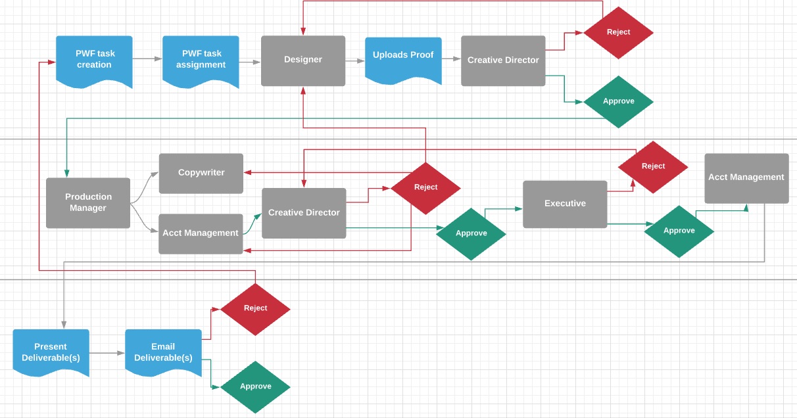This screenshot has width=797, height=418.
Task: Select the Acct Management box beside Copywriter
Action: coord(201,233)
